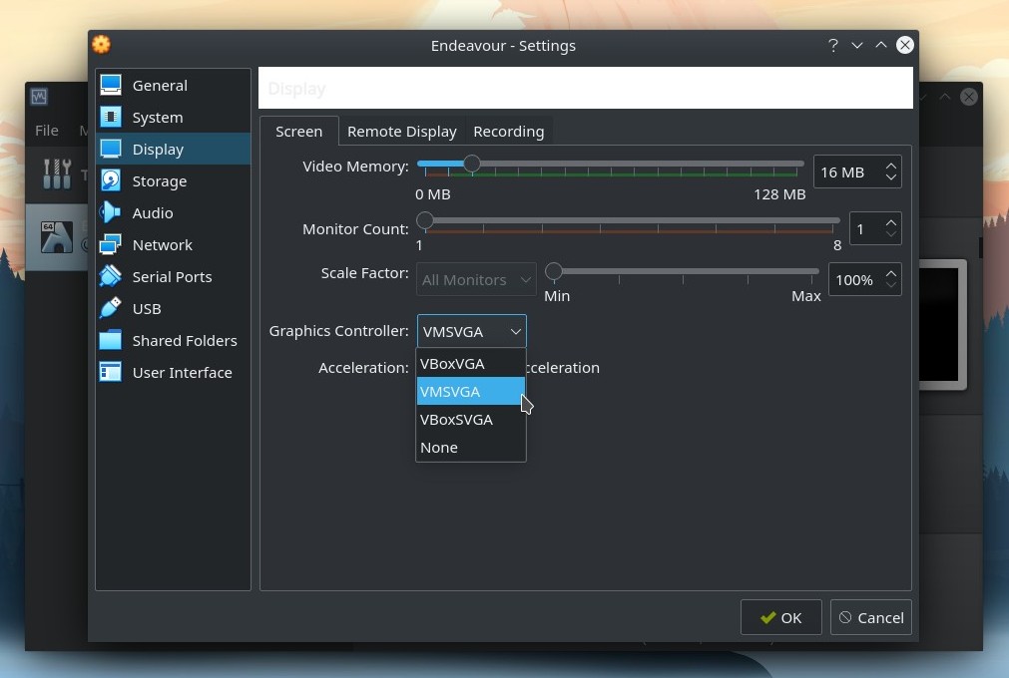The height and width of the screenshot is (678, 1009).
Task: Click the Monitor Count slider handle
Action: click(425, 220)
